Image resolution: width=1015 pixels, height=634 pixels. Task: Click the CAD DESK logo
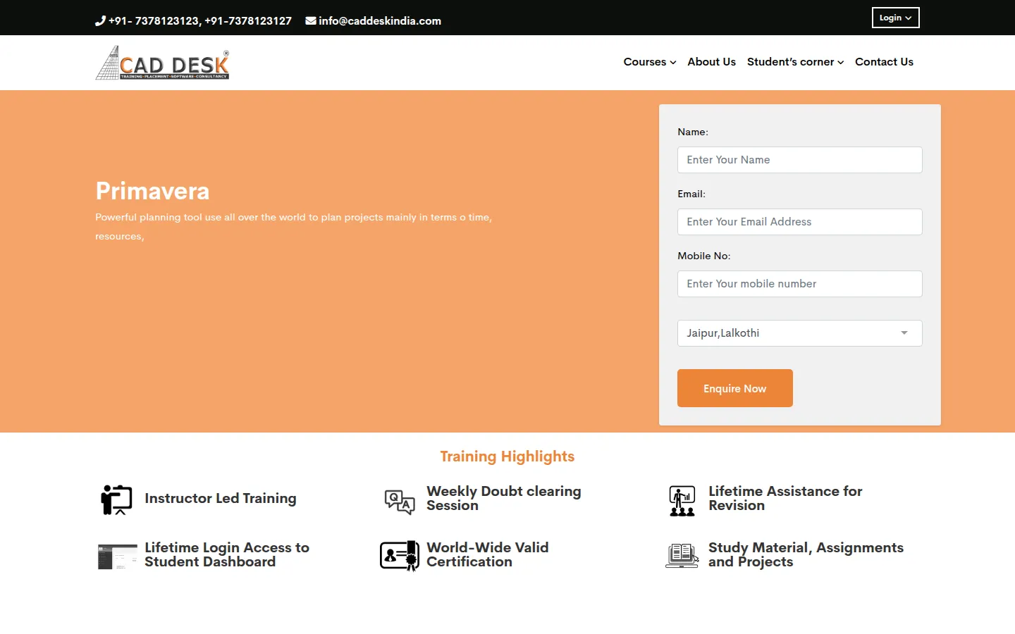(163, 63)
